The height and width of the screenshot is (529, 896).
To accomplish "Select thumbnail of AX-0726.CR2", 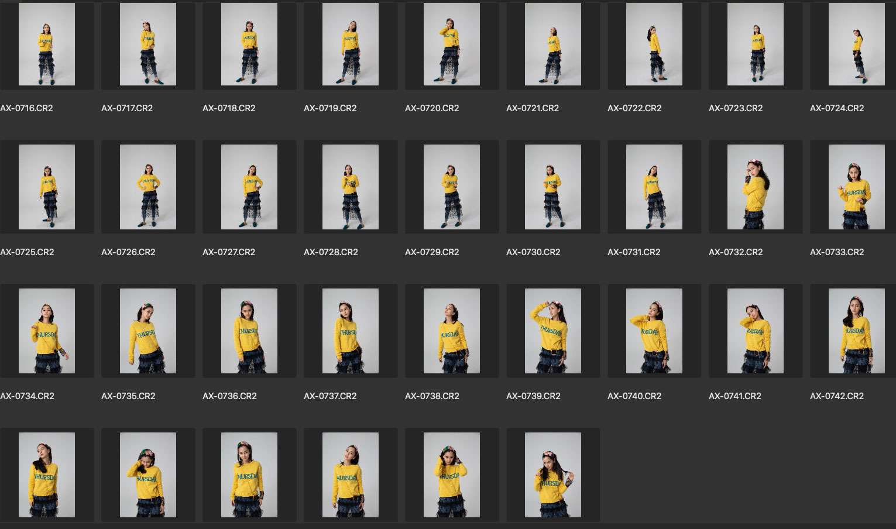I will click(148, 187).
